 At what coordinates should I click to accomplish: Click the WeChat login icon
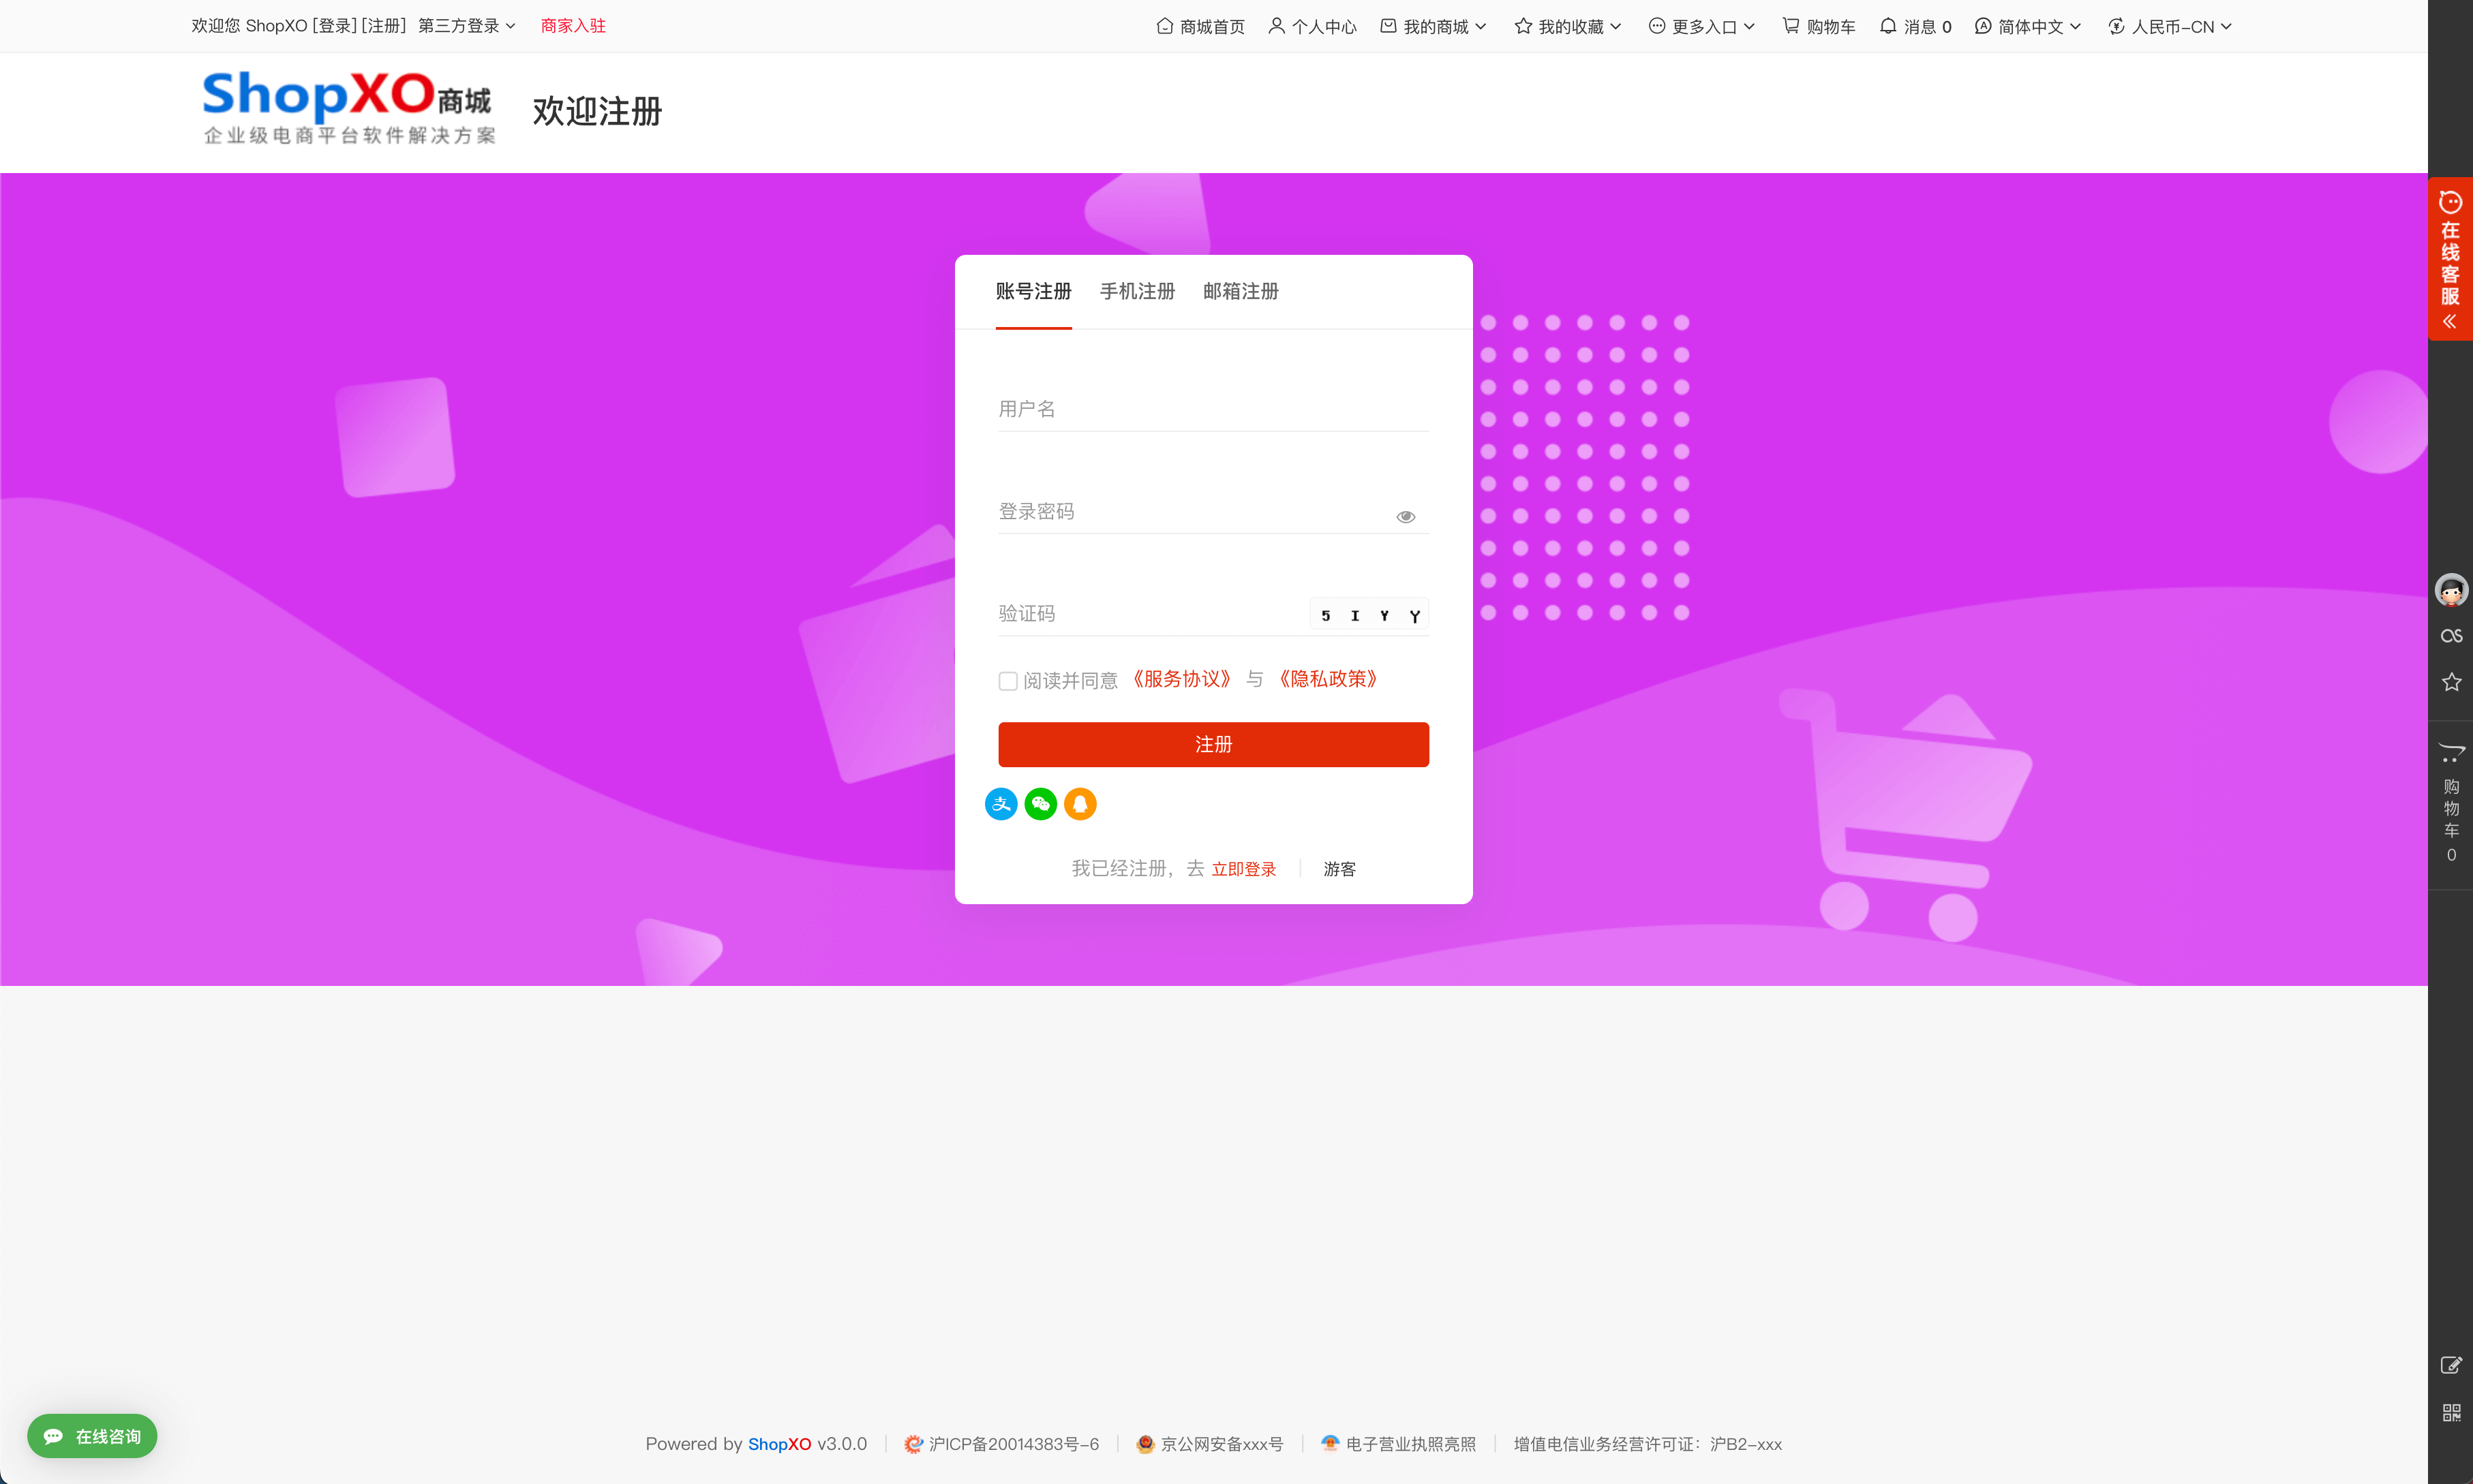point(1040,804)
